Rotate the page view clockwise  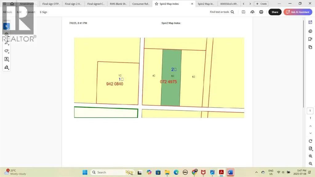click(x=310, y=141)
